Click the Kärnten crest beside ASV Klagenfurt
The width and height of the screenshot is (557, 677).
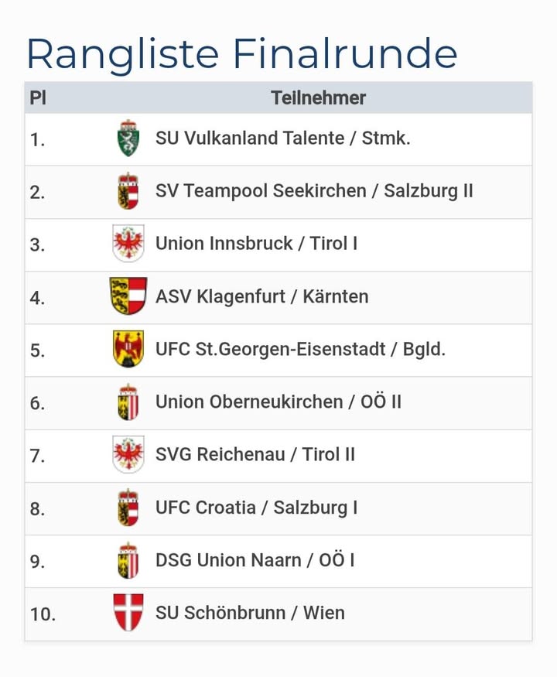pyautogui.click(x=128, y=296)
